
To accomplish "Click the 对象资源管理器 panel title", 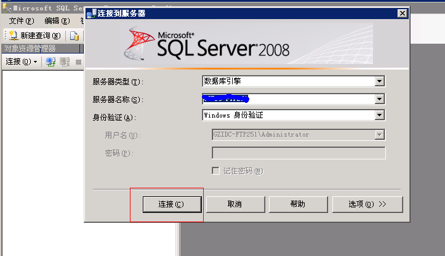I will 30,49.
